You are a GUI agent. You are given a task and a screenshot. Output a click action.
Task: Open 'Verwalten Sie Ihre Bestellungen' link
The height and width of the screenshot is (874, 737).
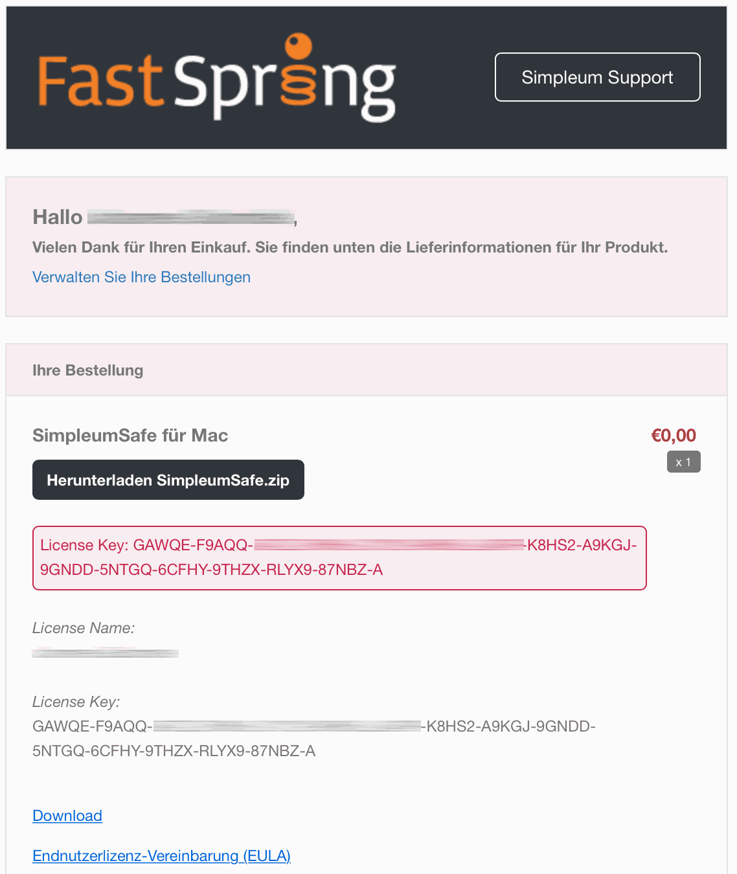click(141, 277)
